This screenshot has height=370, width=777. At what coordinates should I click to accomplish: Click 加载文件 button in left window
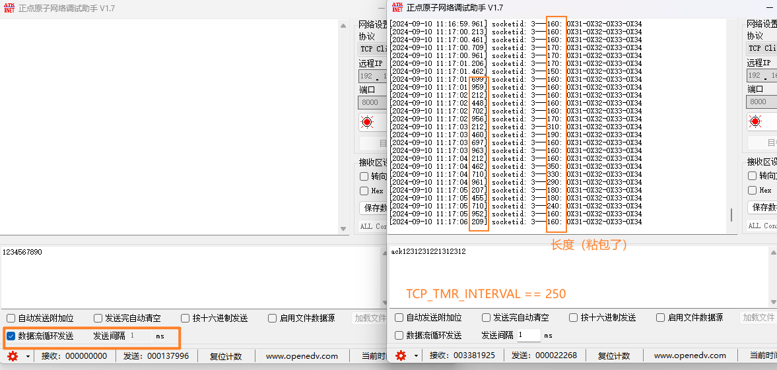(370, 318)
